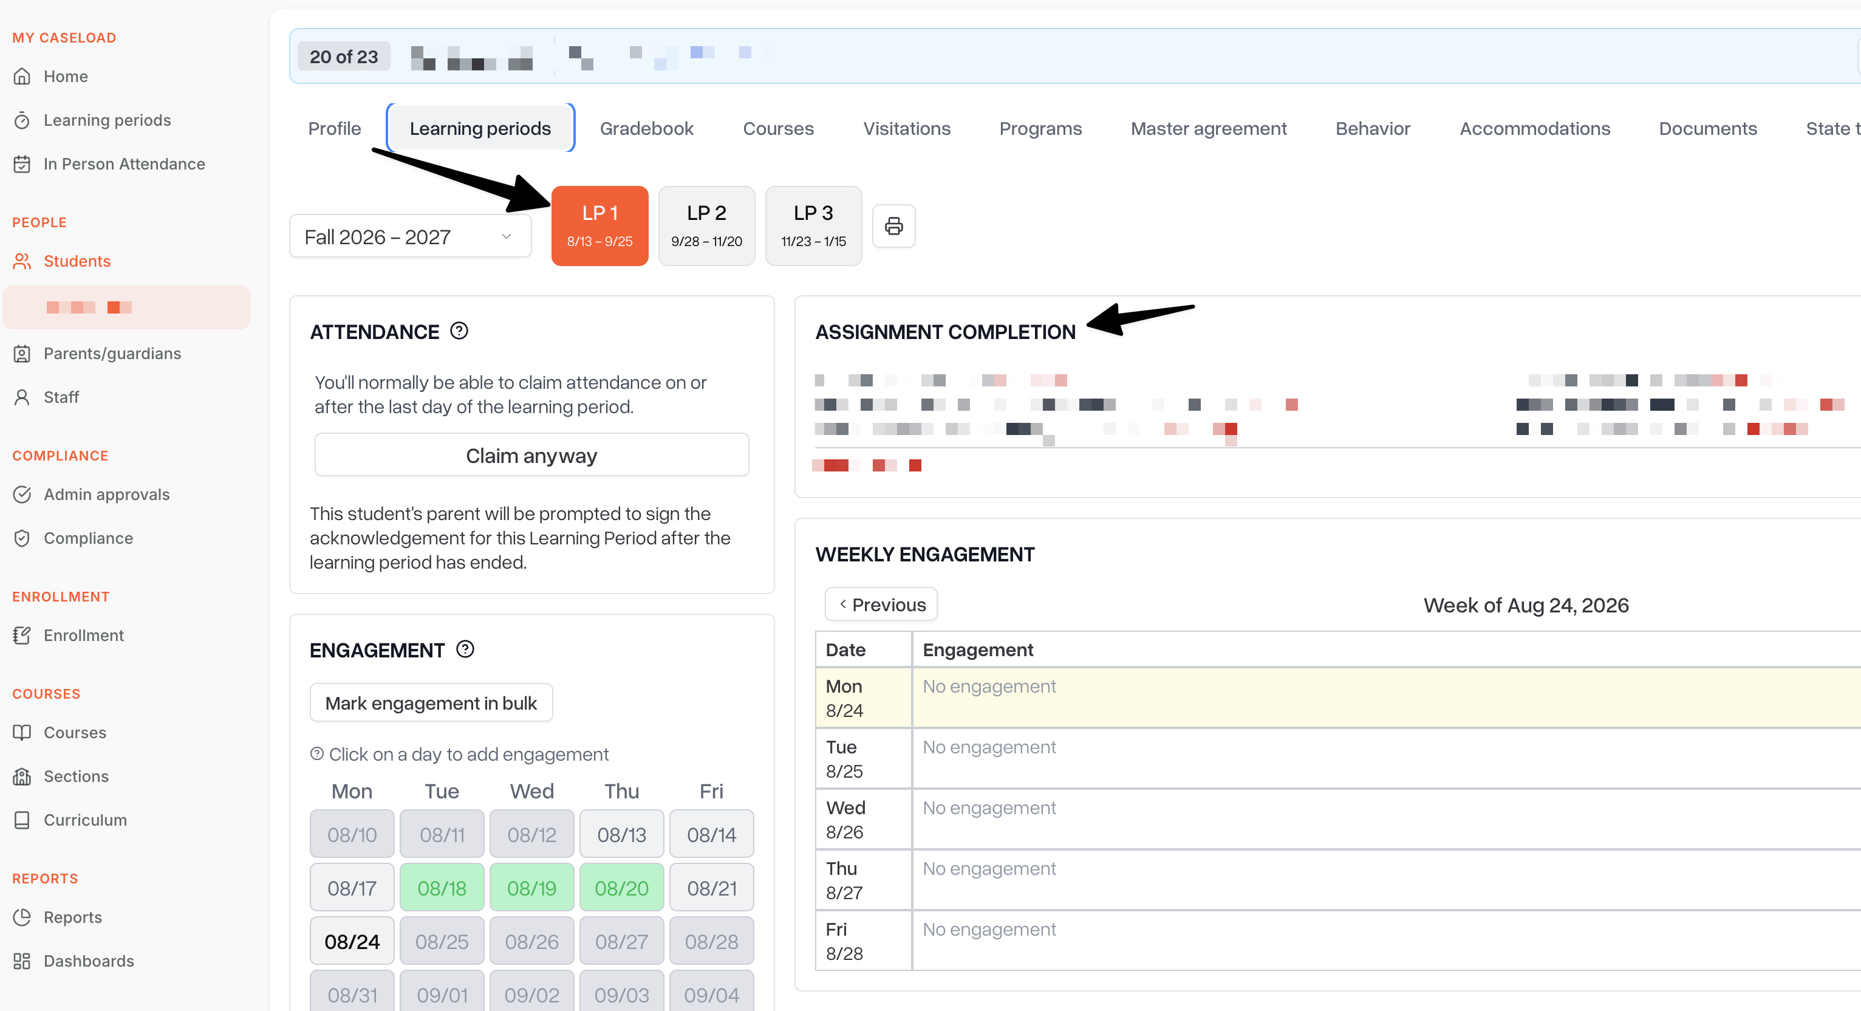Open the Master agreement tab

(1209, 128)
